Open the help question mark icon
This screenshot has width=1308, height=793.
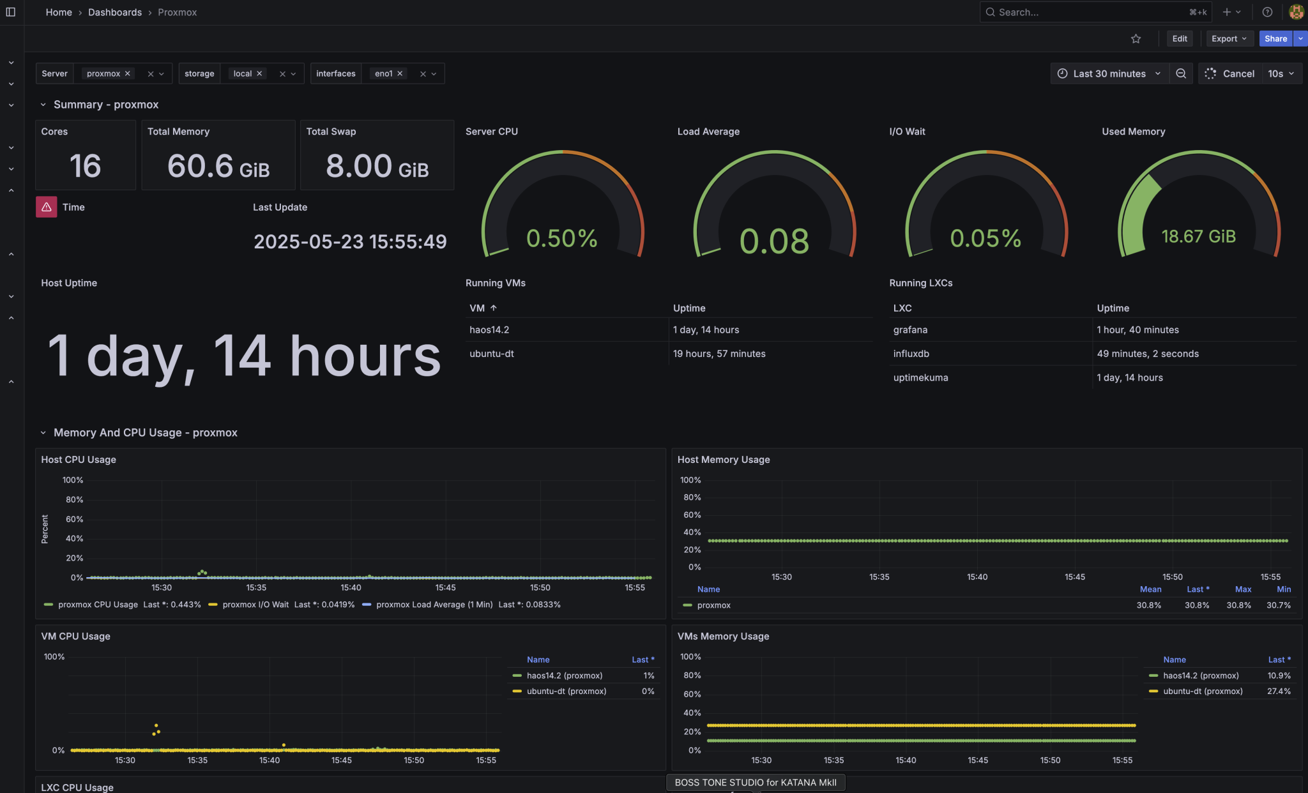click(1268, 11)
